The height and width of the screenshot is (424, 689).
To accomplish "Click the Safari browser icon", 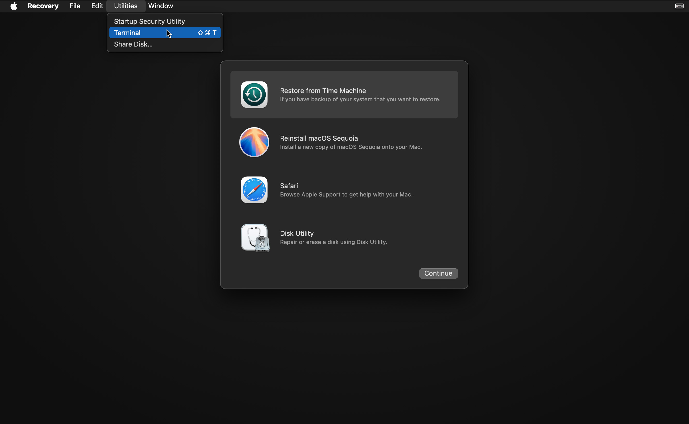I will [x=254, y=189].
